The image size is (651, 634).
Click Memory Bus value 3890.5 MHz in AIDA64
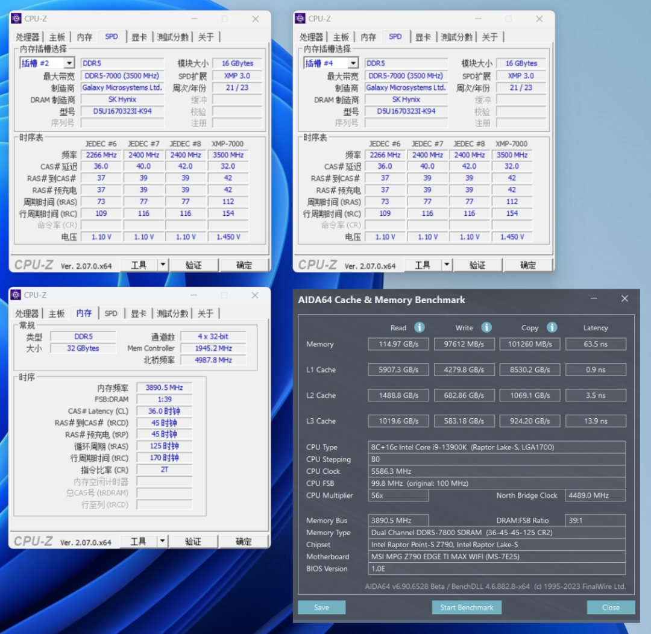[x=398, y=520]
